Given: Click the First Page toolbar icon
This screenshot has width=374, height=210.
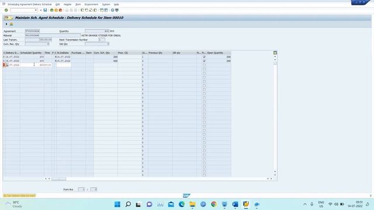Looking at the screenshot, I should point(82,10).
